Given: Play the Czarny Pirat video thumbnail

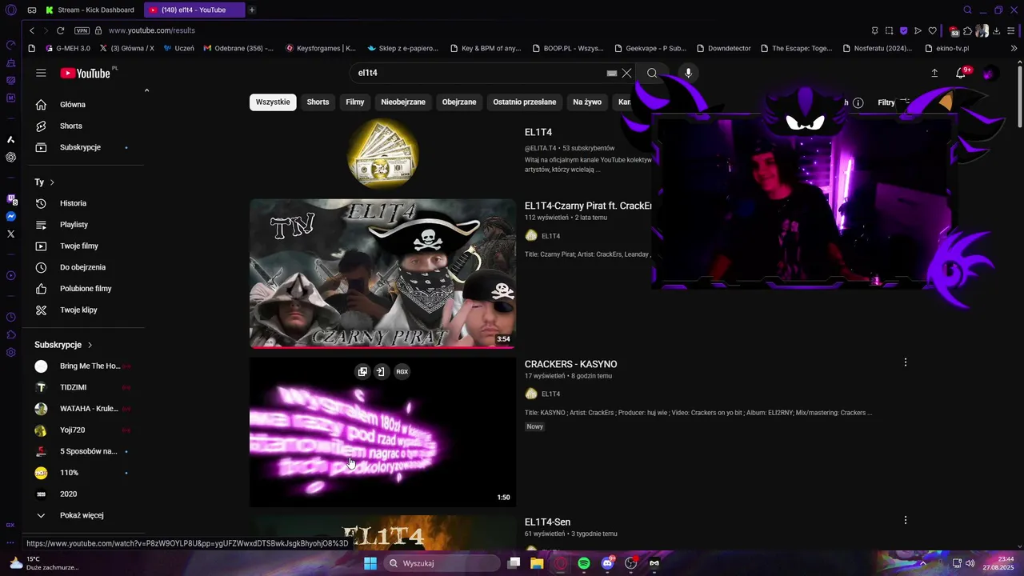Looking at the screenshot, I should pos(382,274).
